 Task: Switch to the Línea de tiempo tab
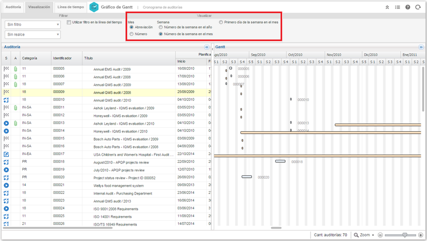[70, 7]
